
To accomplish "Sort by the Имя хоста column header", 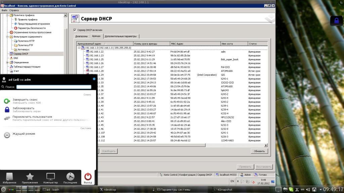I will (234, 44).
